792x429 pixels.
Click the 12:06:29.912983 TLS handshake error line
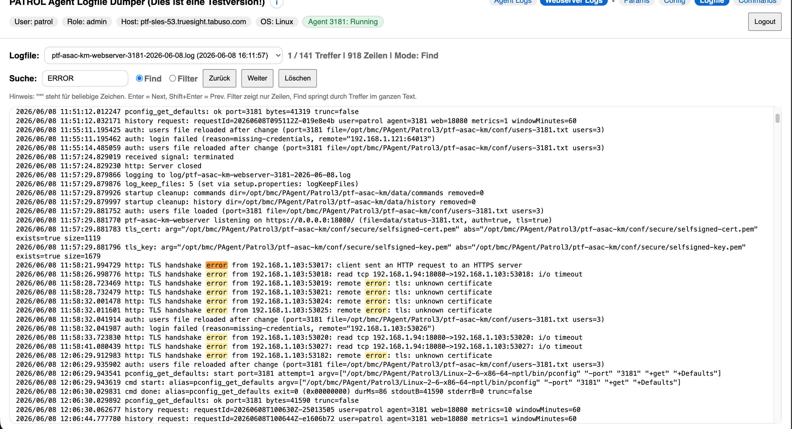(x=254, y=355)
